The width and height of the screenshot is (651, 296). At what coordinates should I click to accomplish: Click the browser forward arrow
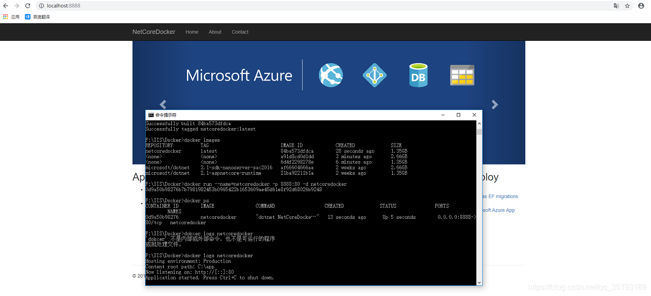point(17,6)
